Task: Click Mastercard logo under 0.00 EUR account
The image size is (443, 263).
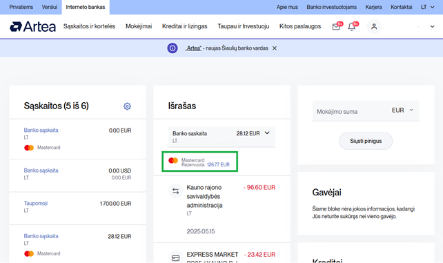Action: [x=29, y=148]
